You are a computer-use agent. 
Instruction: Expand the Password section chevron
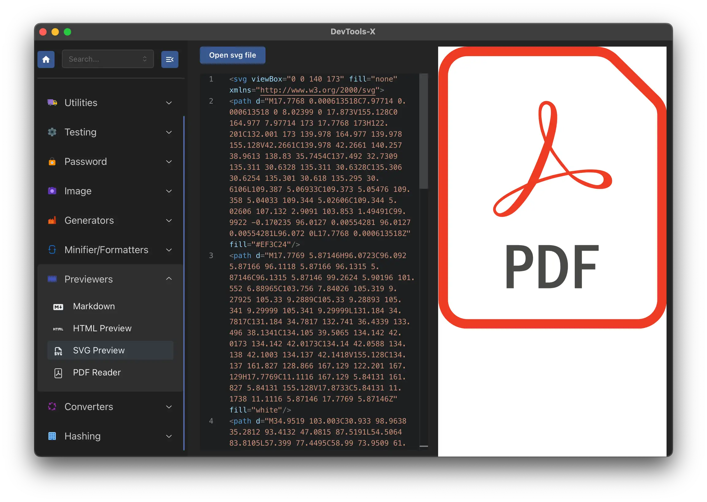point(169,162)
